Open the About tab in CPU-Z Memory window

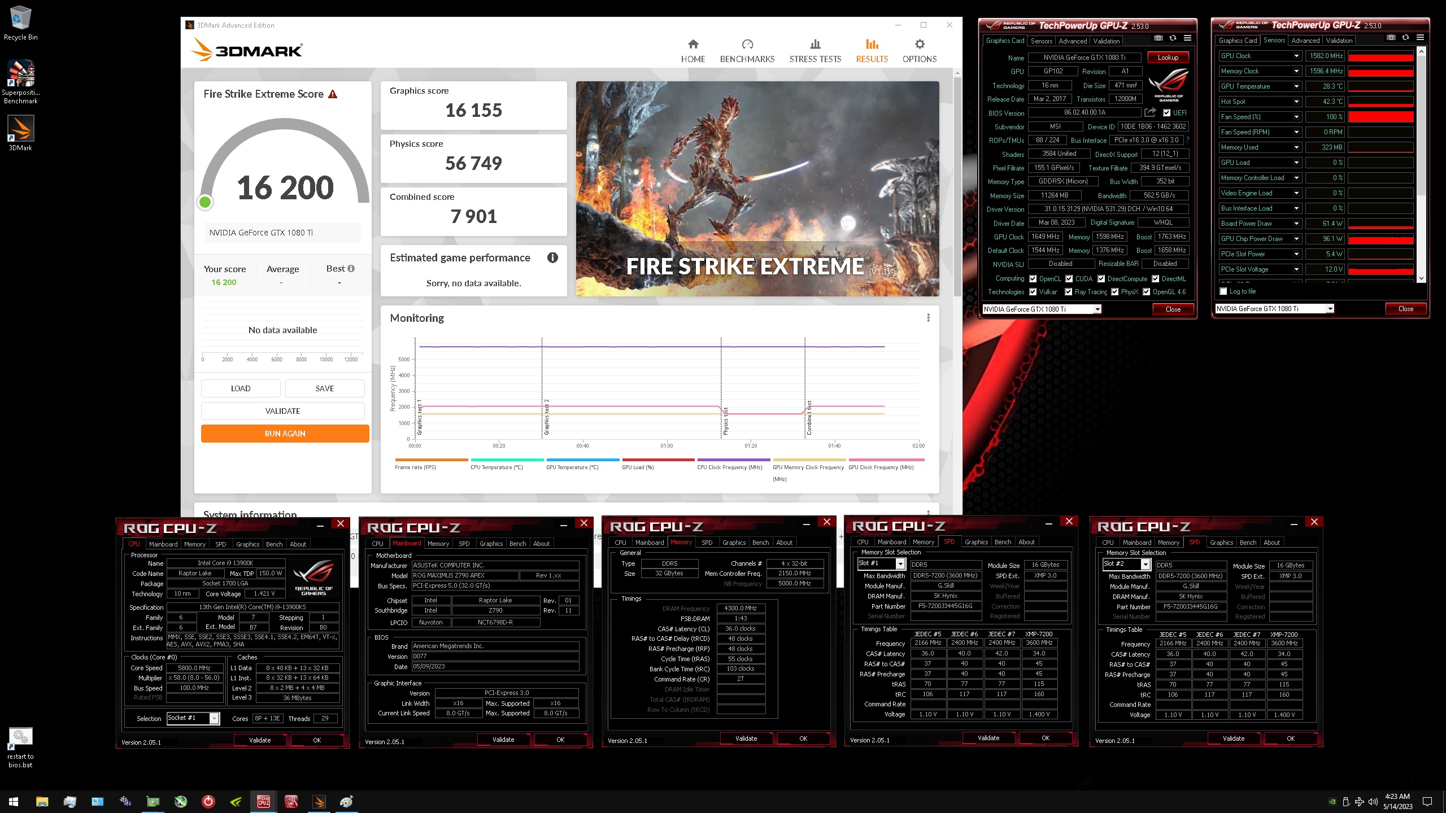[784, 543]
